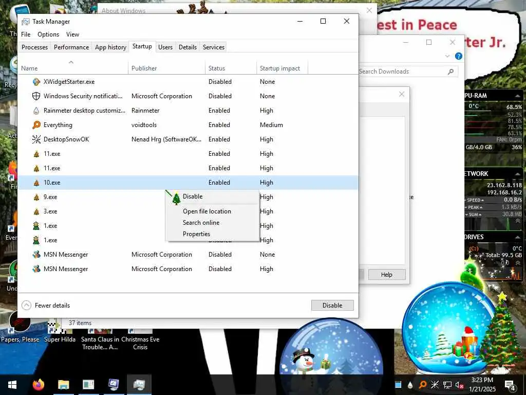
Task: Open the View menu
Action: (72, 34)
